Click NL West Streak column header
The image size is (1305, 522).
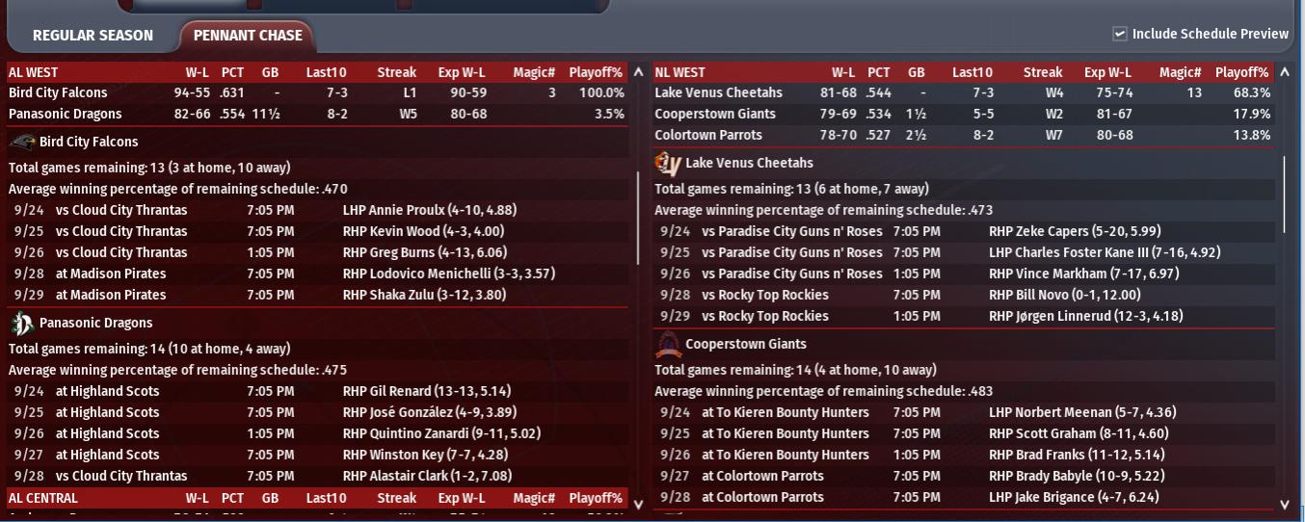pos(1043,72)
